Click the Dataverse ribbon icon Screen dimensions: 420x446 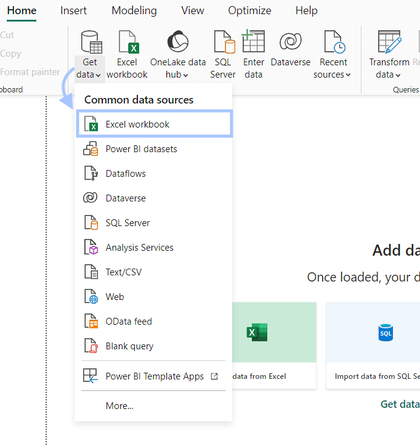pos(290,41)
